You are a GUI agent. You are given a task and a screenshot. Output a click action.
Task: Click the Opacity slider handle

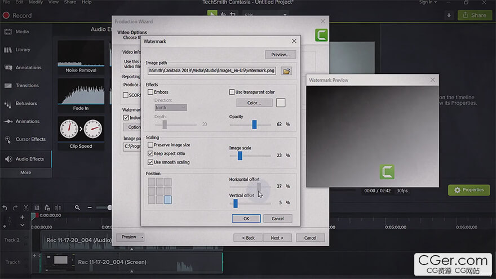254,125
